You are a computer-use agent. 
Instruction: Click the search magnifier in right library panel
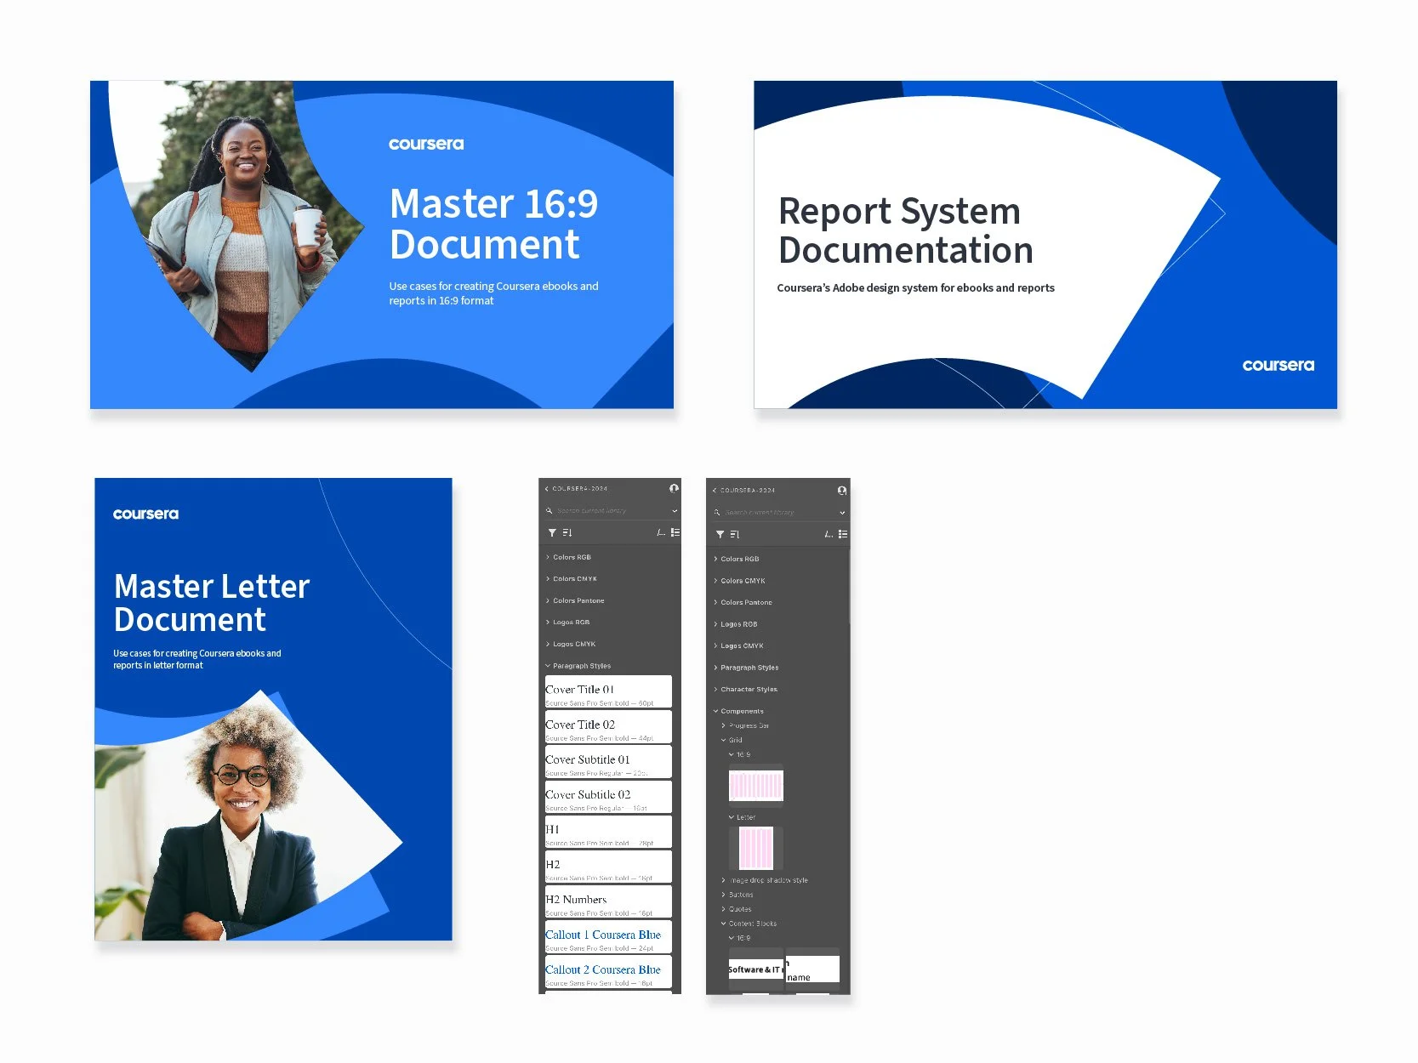pos(717,513)
